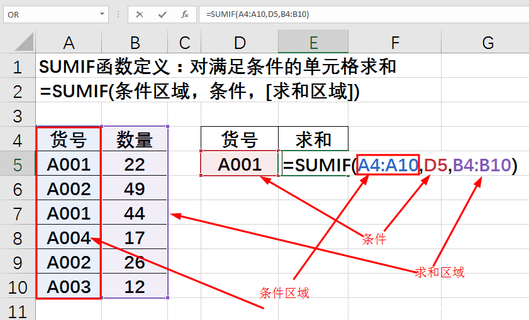Viewport: 529px width, 320px height.
Task: Click the 求和 header cell
Action: click(x=313, y=139)
